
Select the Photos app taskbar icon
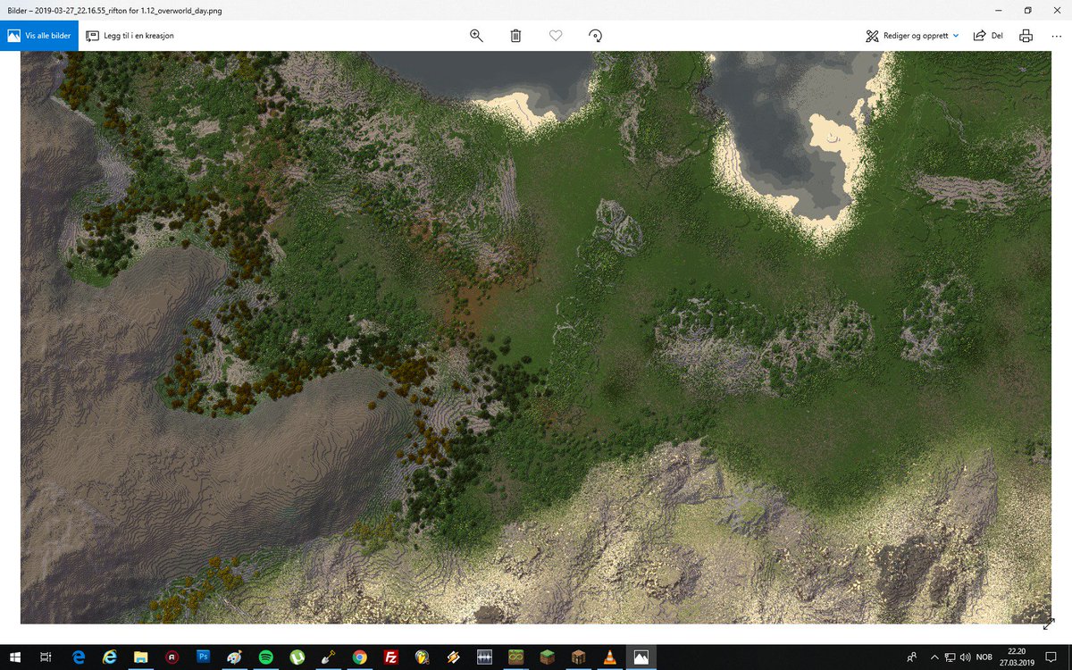(641, 657)
